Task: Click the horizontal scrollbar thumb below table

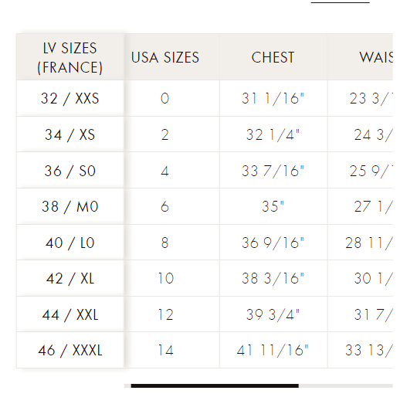Action: click(215, 385)
